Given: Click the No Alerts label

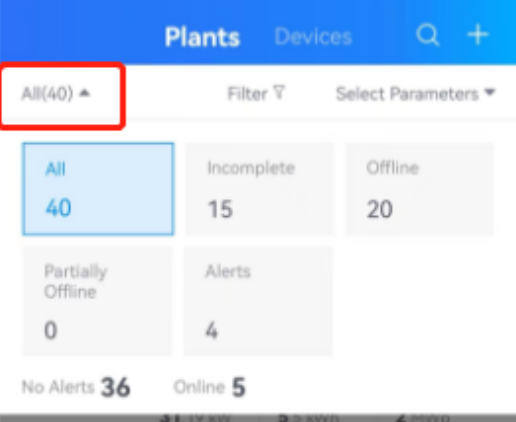Looking at the screenshot, I should [58, 387].
